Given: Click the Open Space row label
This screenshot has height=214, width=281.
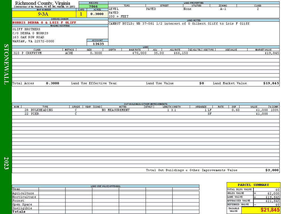Looking at the screenshot, I should pos(22,205).
